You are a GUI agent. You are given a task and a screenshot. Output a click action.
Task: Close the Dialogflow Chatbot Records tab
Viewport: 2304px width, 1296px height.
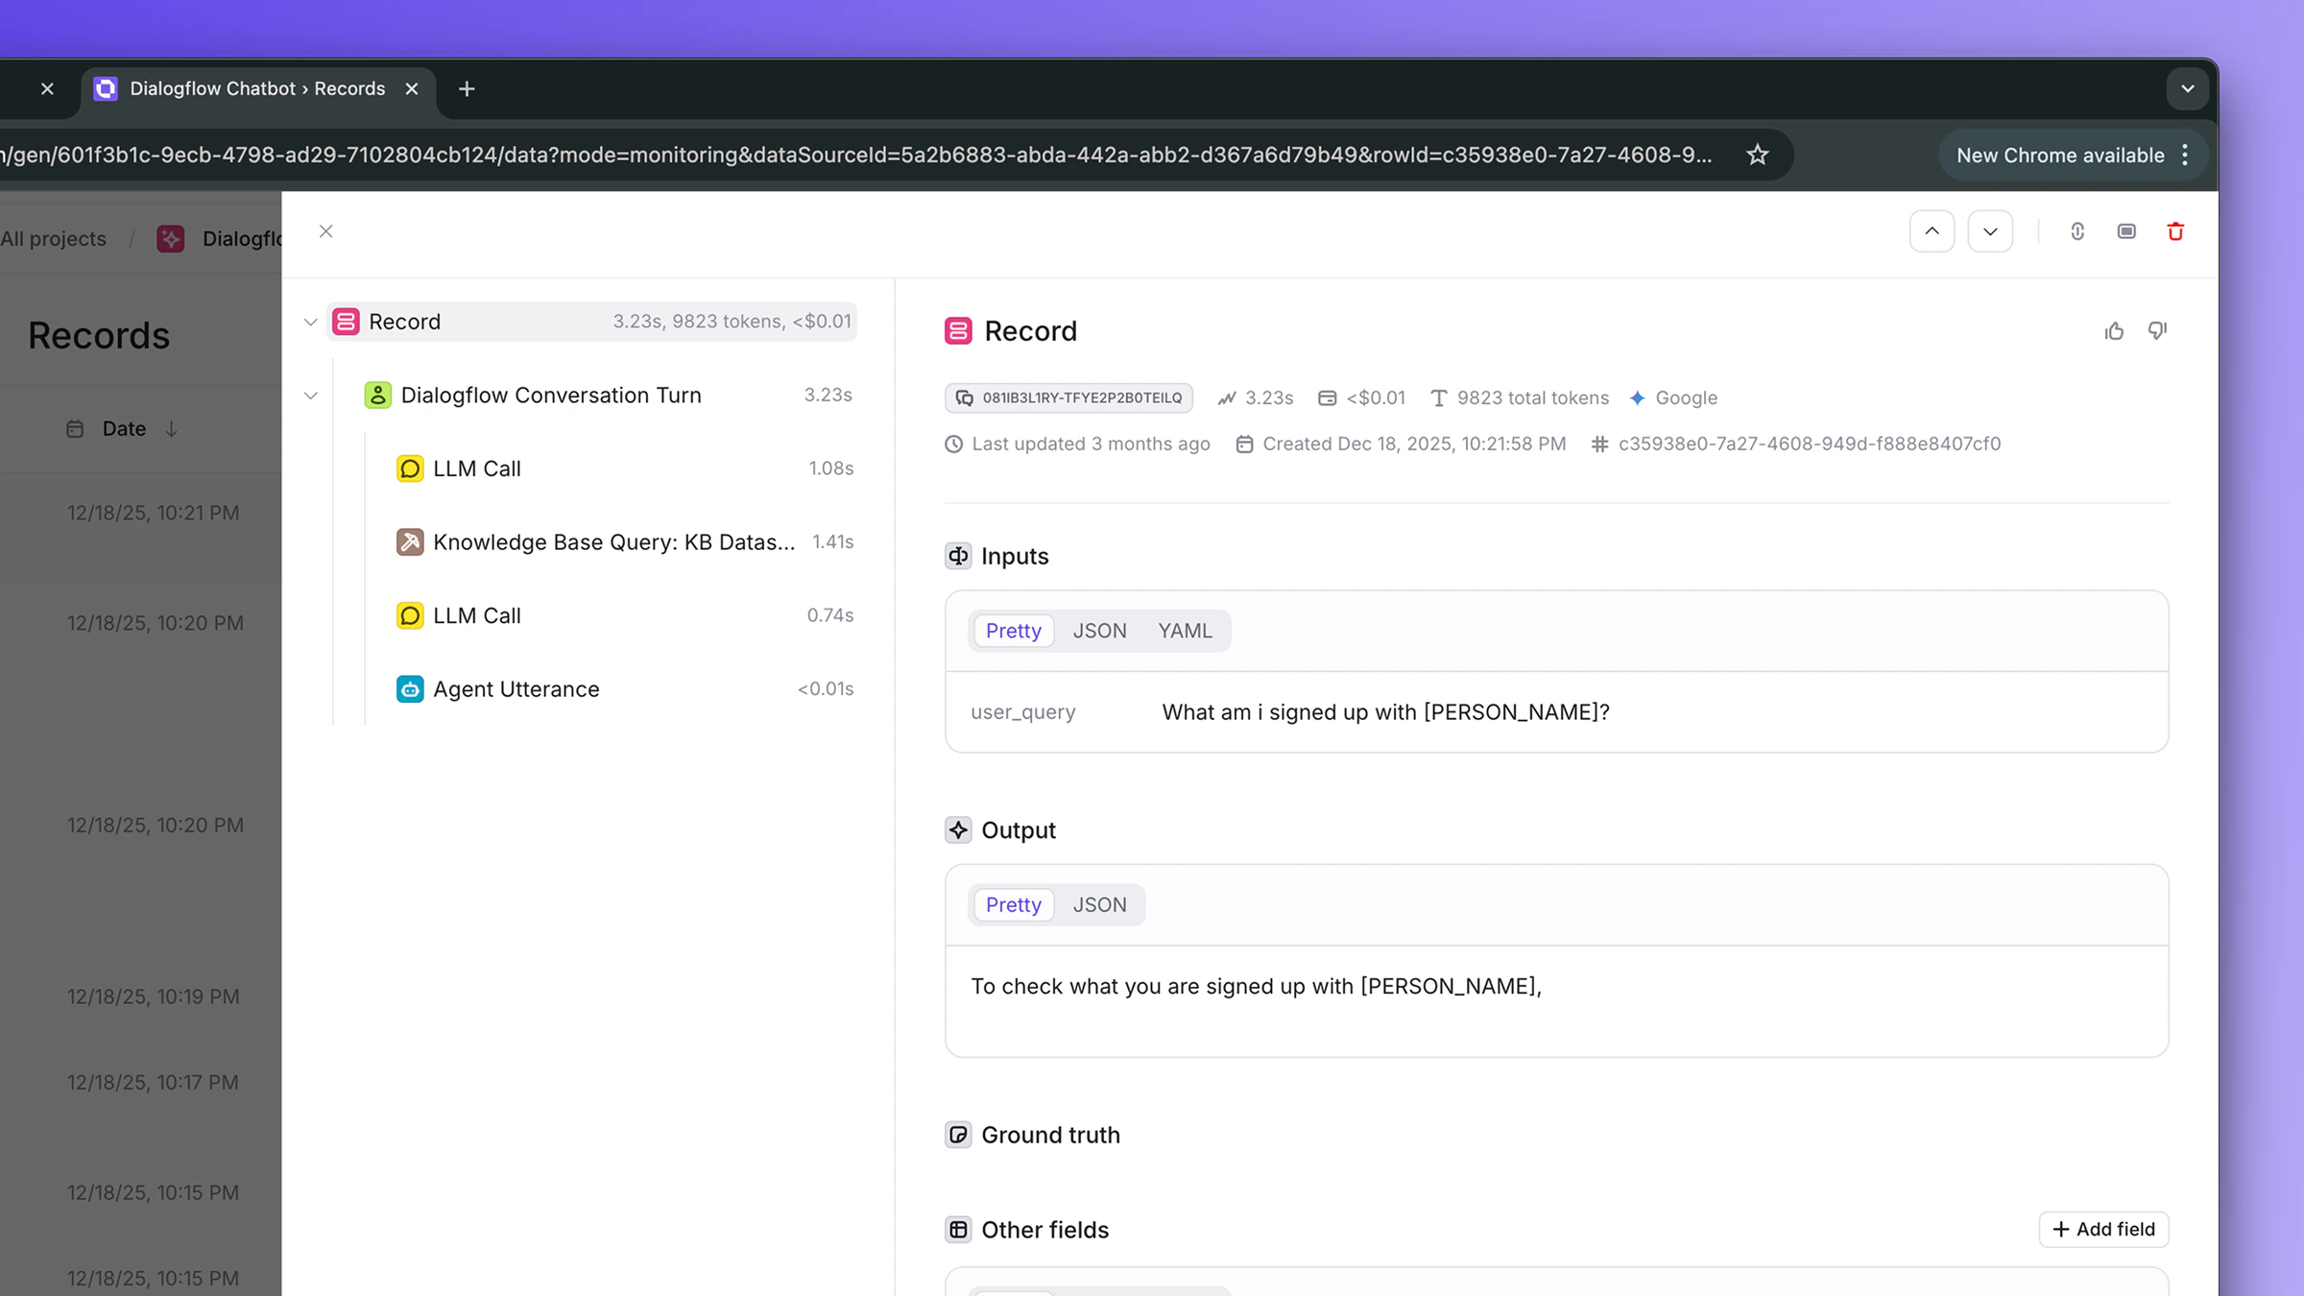pos(412,88)
